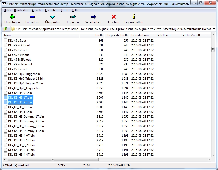Click the Verschieben arrow icon
218x170 pixels.
point(93,17)
